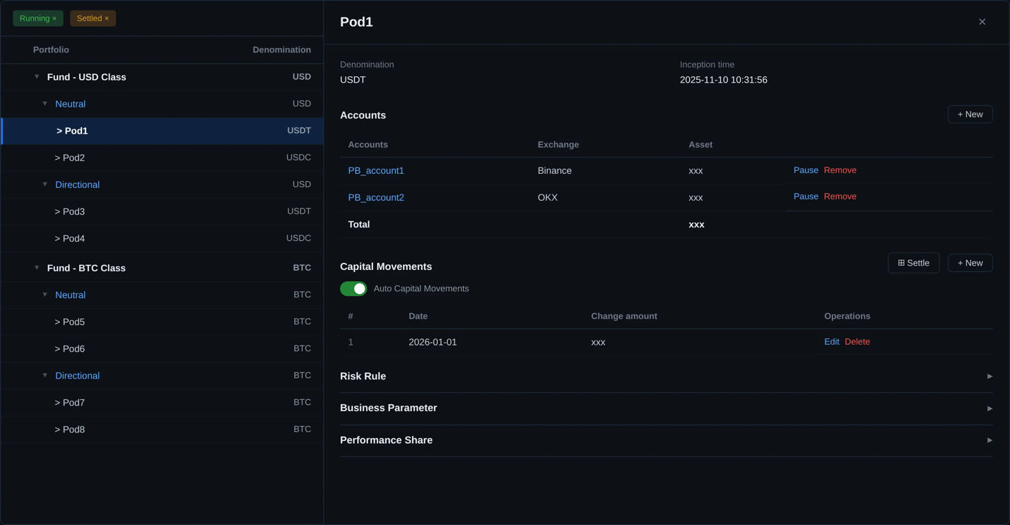
Task: Click the Fund - USD Class row label
Action: [x=86, y=77]
